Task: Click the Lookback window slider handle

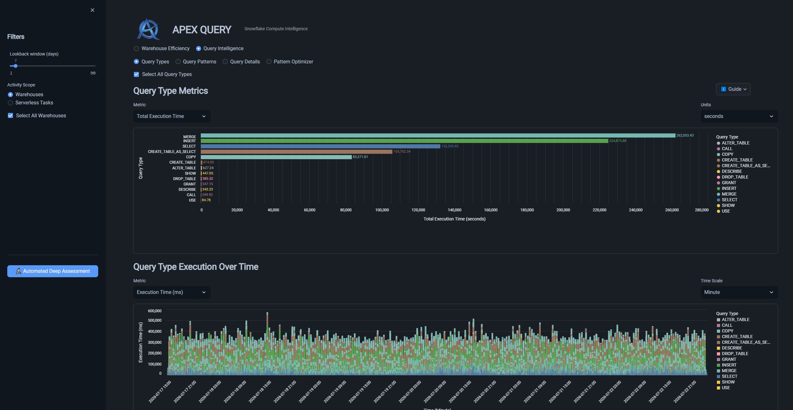Action: 15,66
